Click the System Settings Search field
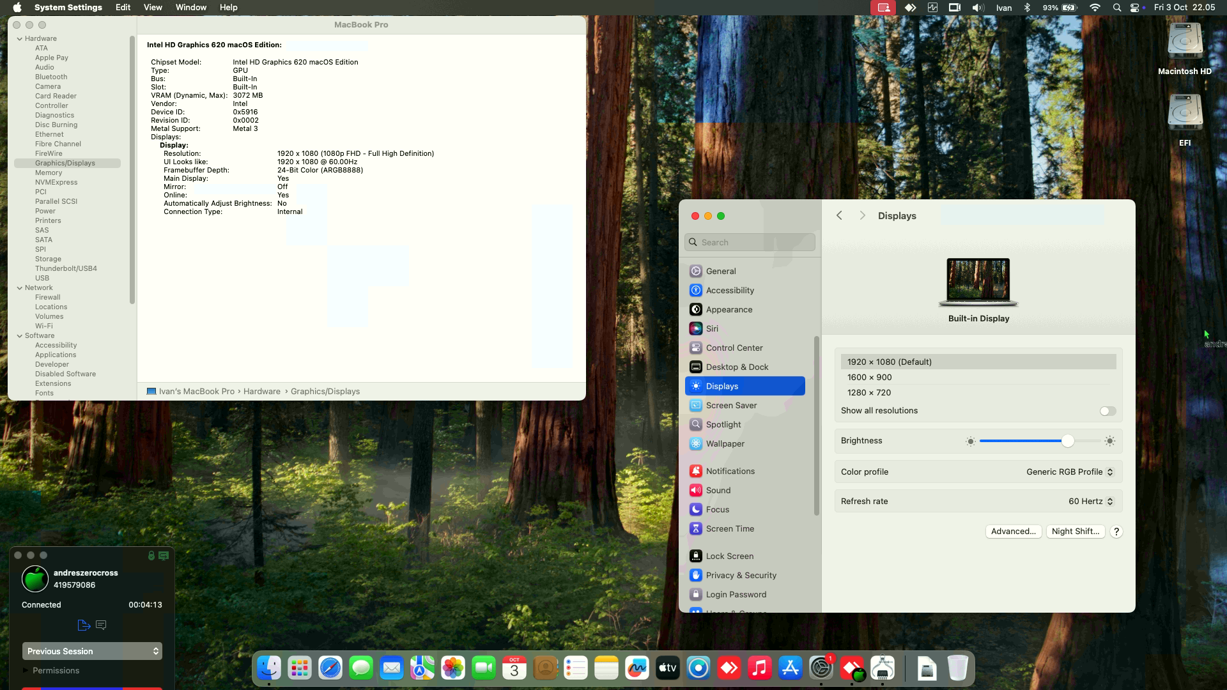The image size is (1227, 690). point(750,242)
